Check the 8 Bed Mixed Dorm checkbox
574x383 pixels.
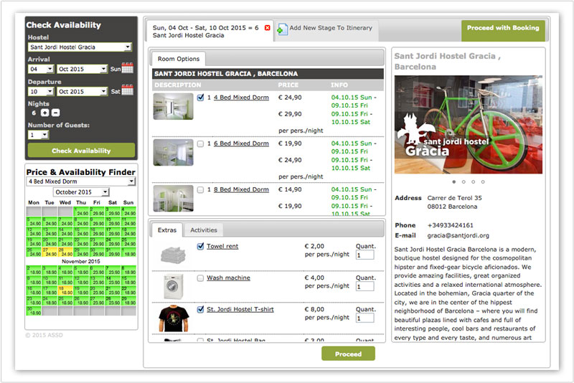pyautogui.click(x=200, y=190)
